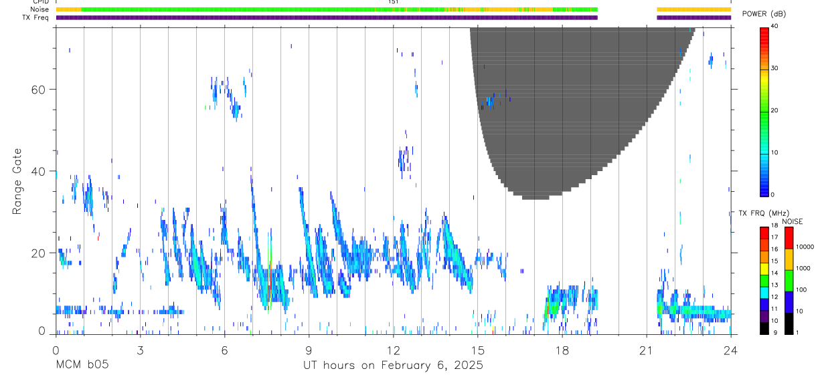
Task: Select the 15 tick on UT hours axis
Action: pyautogui.click(x=478, y=350)
